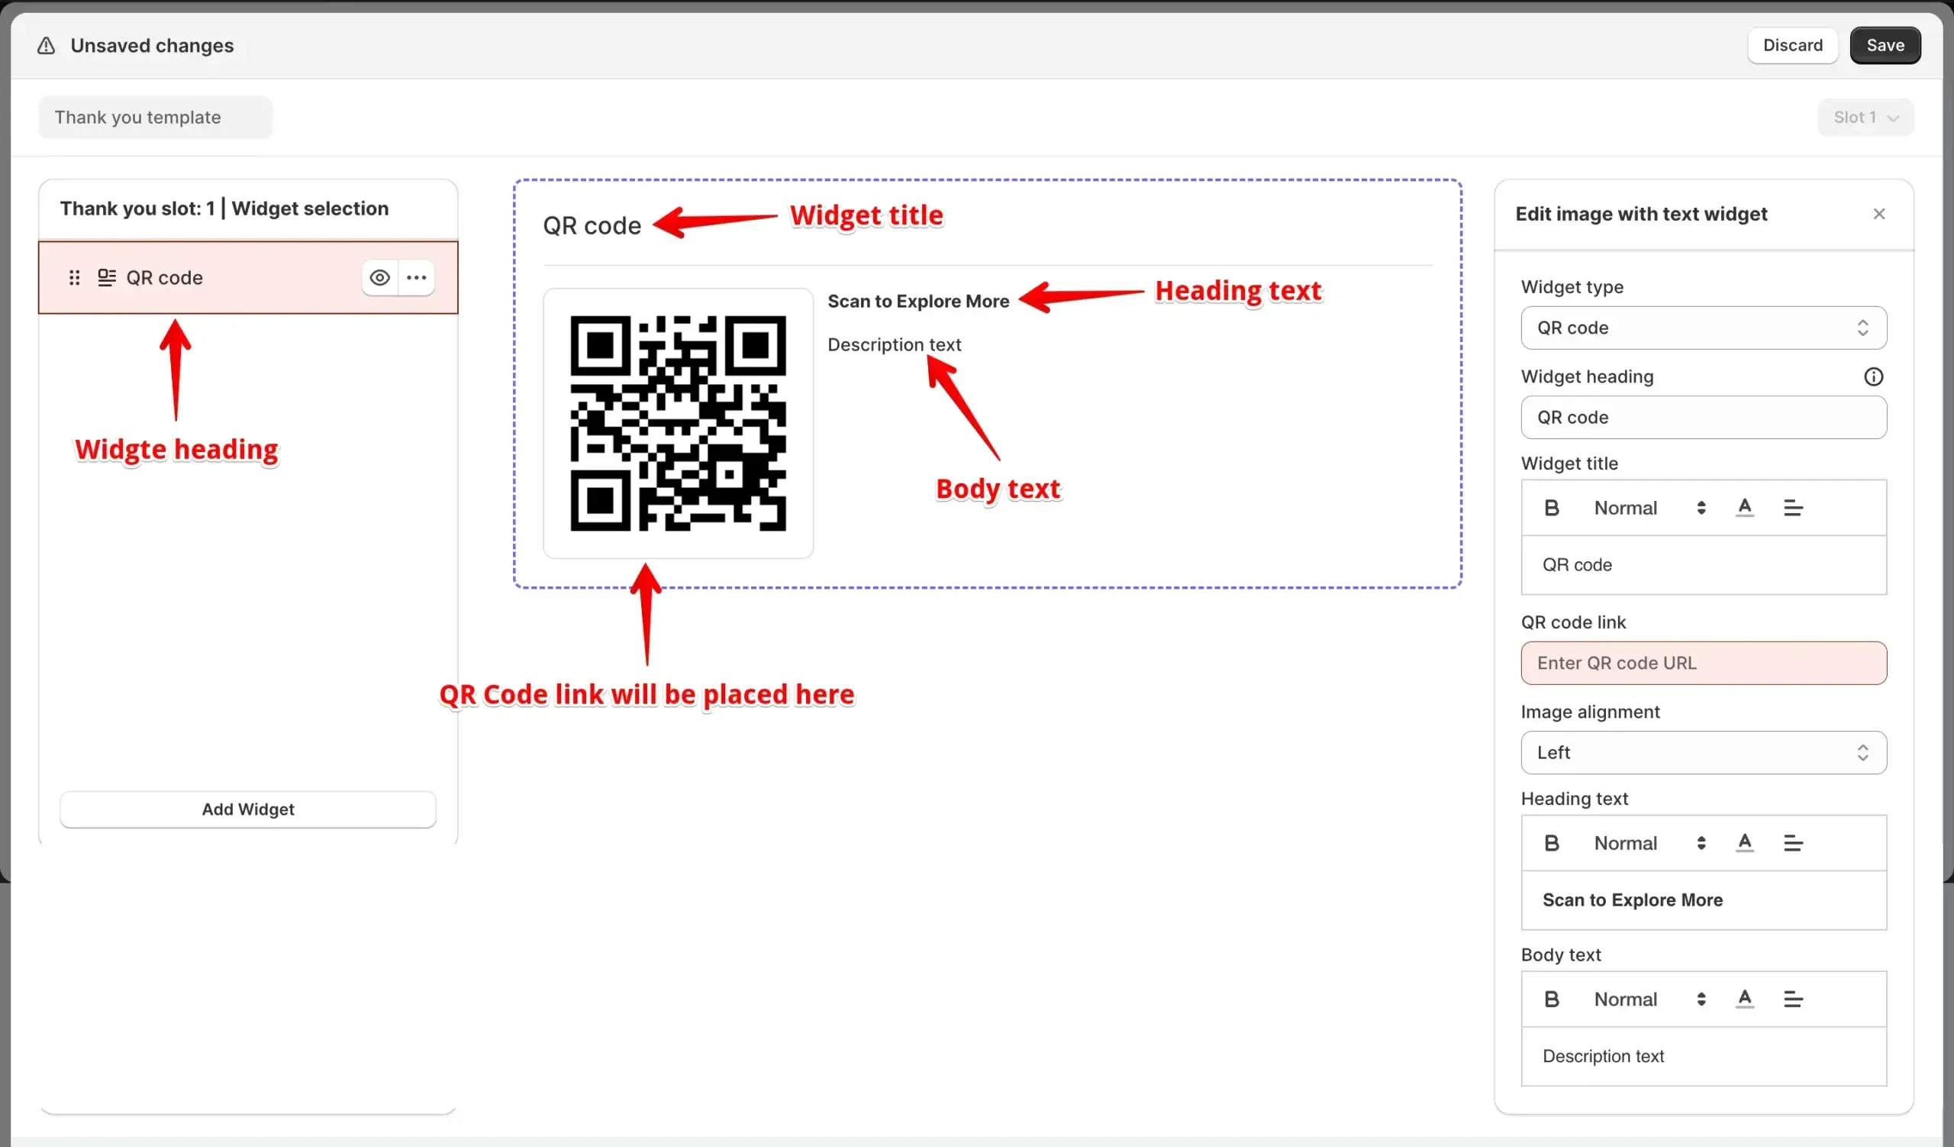This screenshot has width=1954, height=1147.
Task: Open alignment options in Heading text toolbar
Action: (1794, 843)
